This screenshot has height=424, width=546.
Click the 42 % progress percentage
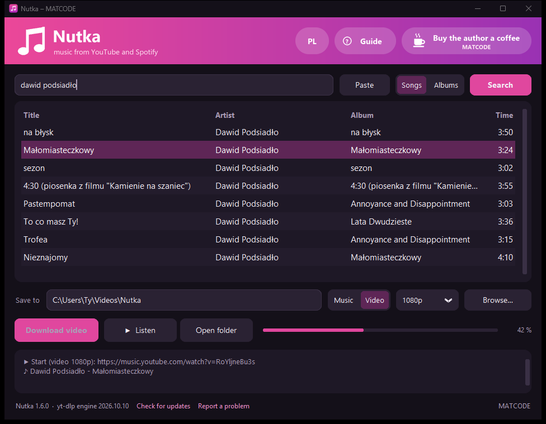(524, 330)
